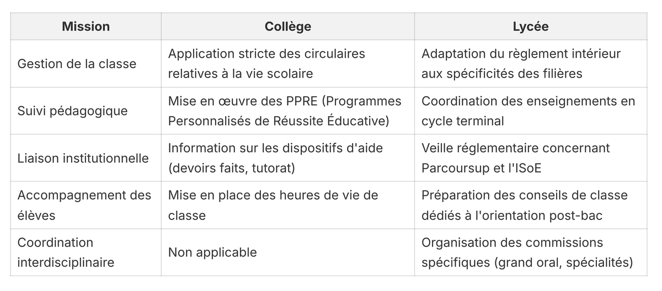Click the Veille réglementaire concernant text
Viewport: 662px width, 291px height.
[516, 149]
